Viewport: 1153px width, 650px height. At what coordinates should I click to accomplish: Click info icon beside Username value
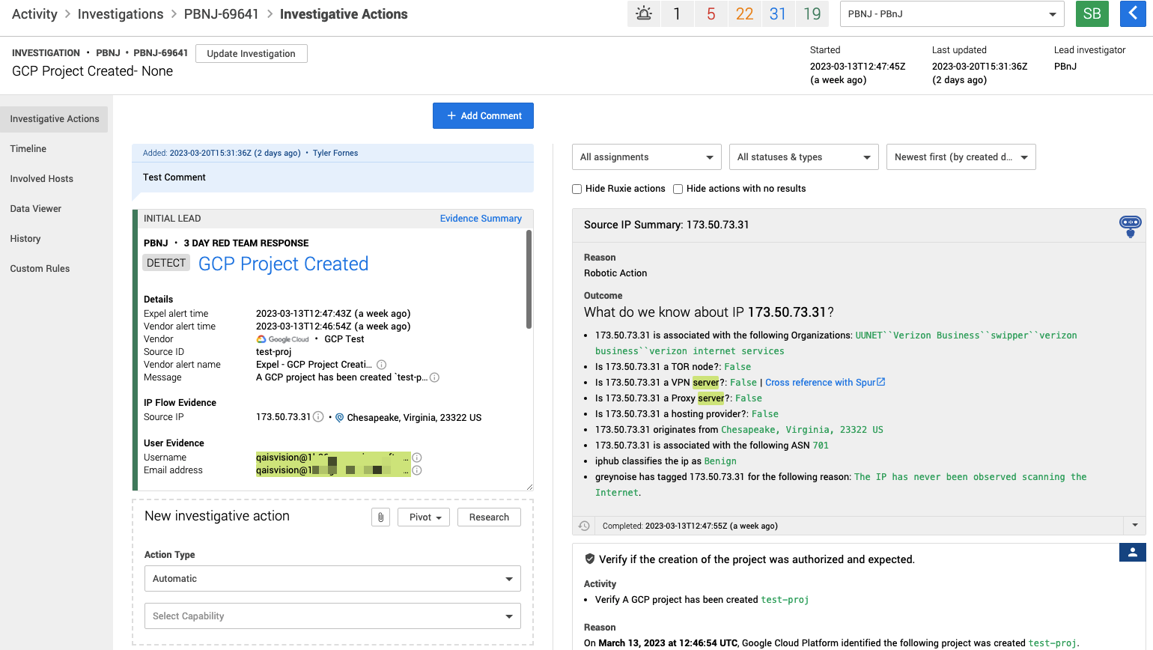pyautogui.click(x=417, y=458)
